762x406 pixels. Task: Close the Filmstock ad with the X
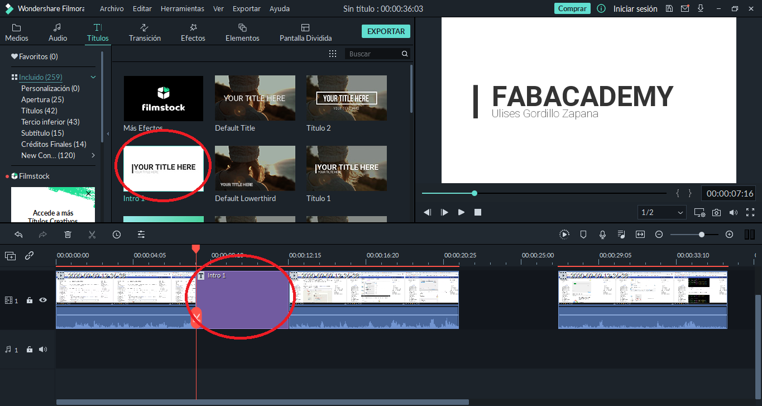pyautogui.click(x=88, y=193)
